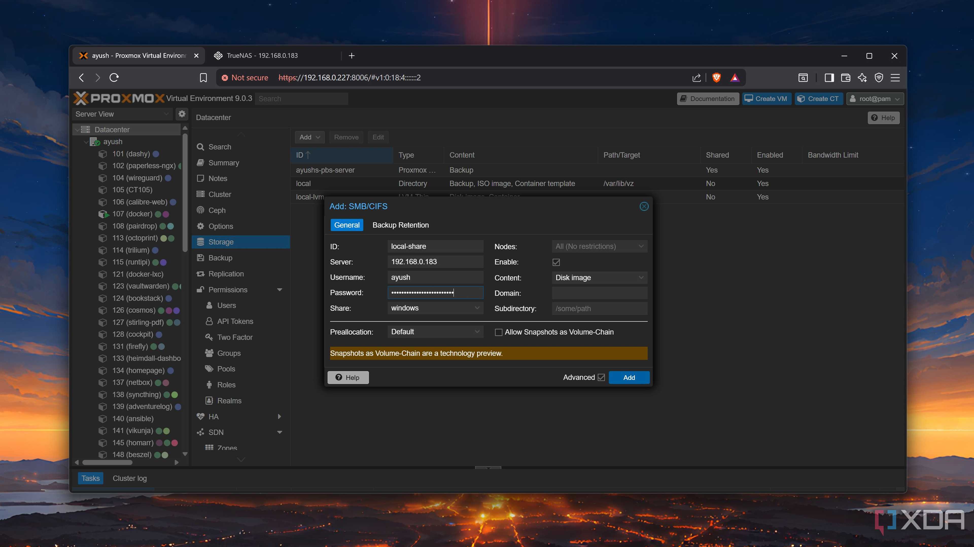Click the Create CT button
This screenshot has height=547, width=974.
tap(818, 99)
